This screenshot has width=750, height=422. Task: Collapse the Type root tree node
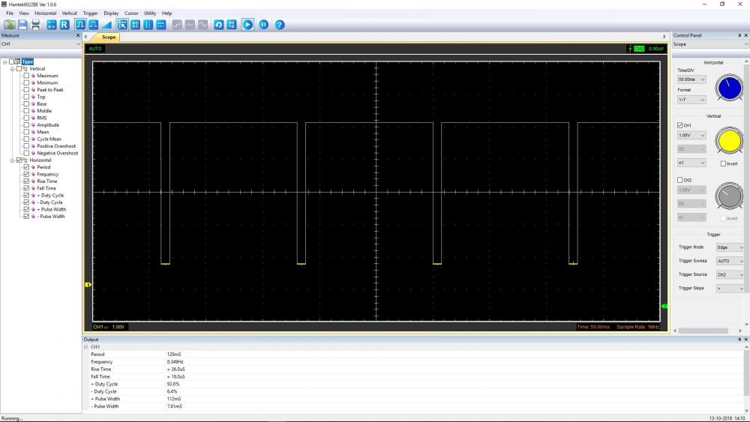5,62
